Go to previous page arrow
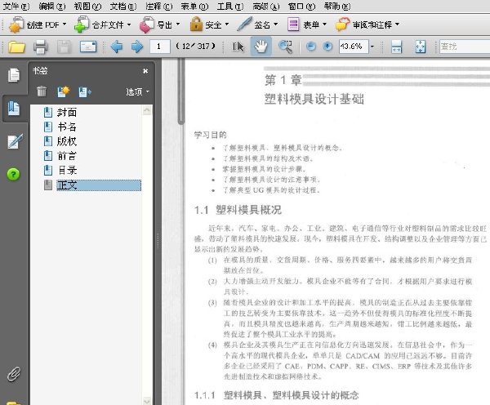 [117, 47]
